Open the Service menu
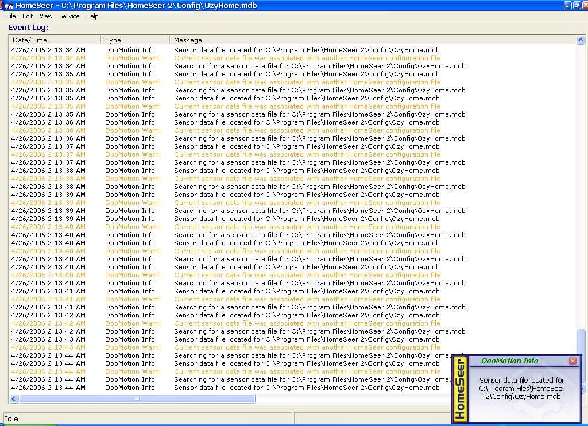This screenshot has height=426, width=588. click(69, 16)
